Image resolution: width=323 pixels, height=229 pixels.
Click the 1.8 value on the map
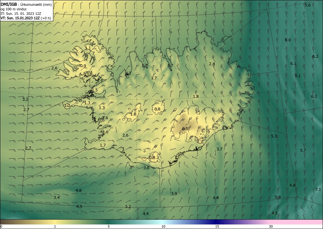click(196, 96)
